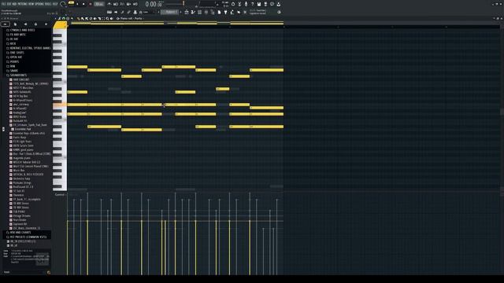Click the browser collapse arrow button
This screenshot has width=504, height=283.
pyautogui.click(x=6, y=24)
